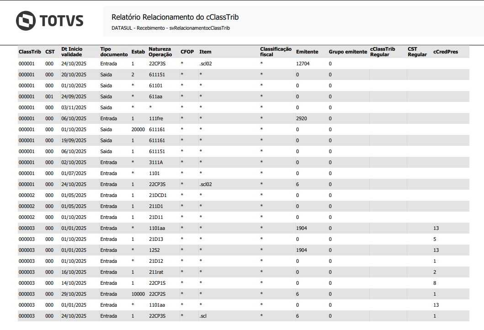Click the 'Classificação fiscal' column header
The image size is (484, 330).
[276, 52]
